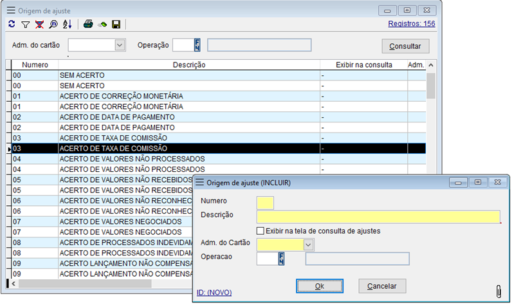The height and width of the screenshot is (305, 512).
Task: Open hamburger menu of Origem de ajuste
Action: (x=11, y=10)
